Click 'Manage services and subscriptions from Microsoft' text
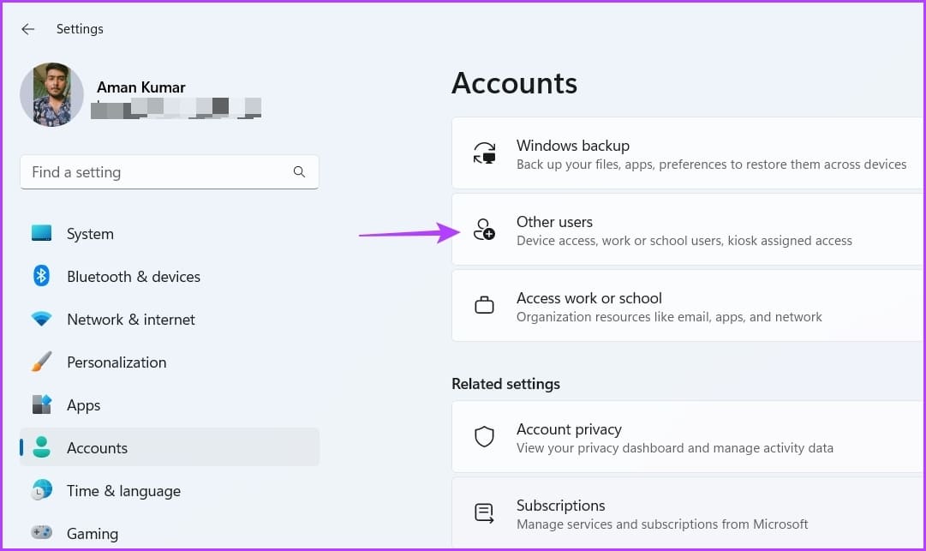 [x=663, y=524]
